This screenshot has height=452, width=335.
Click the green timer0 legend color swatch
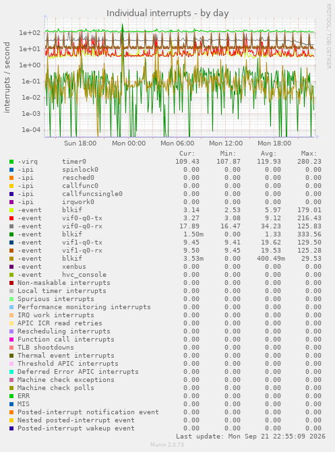(x=11, y=162)
